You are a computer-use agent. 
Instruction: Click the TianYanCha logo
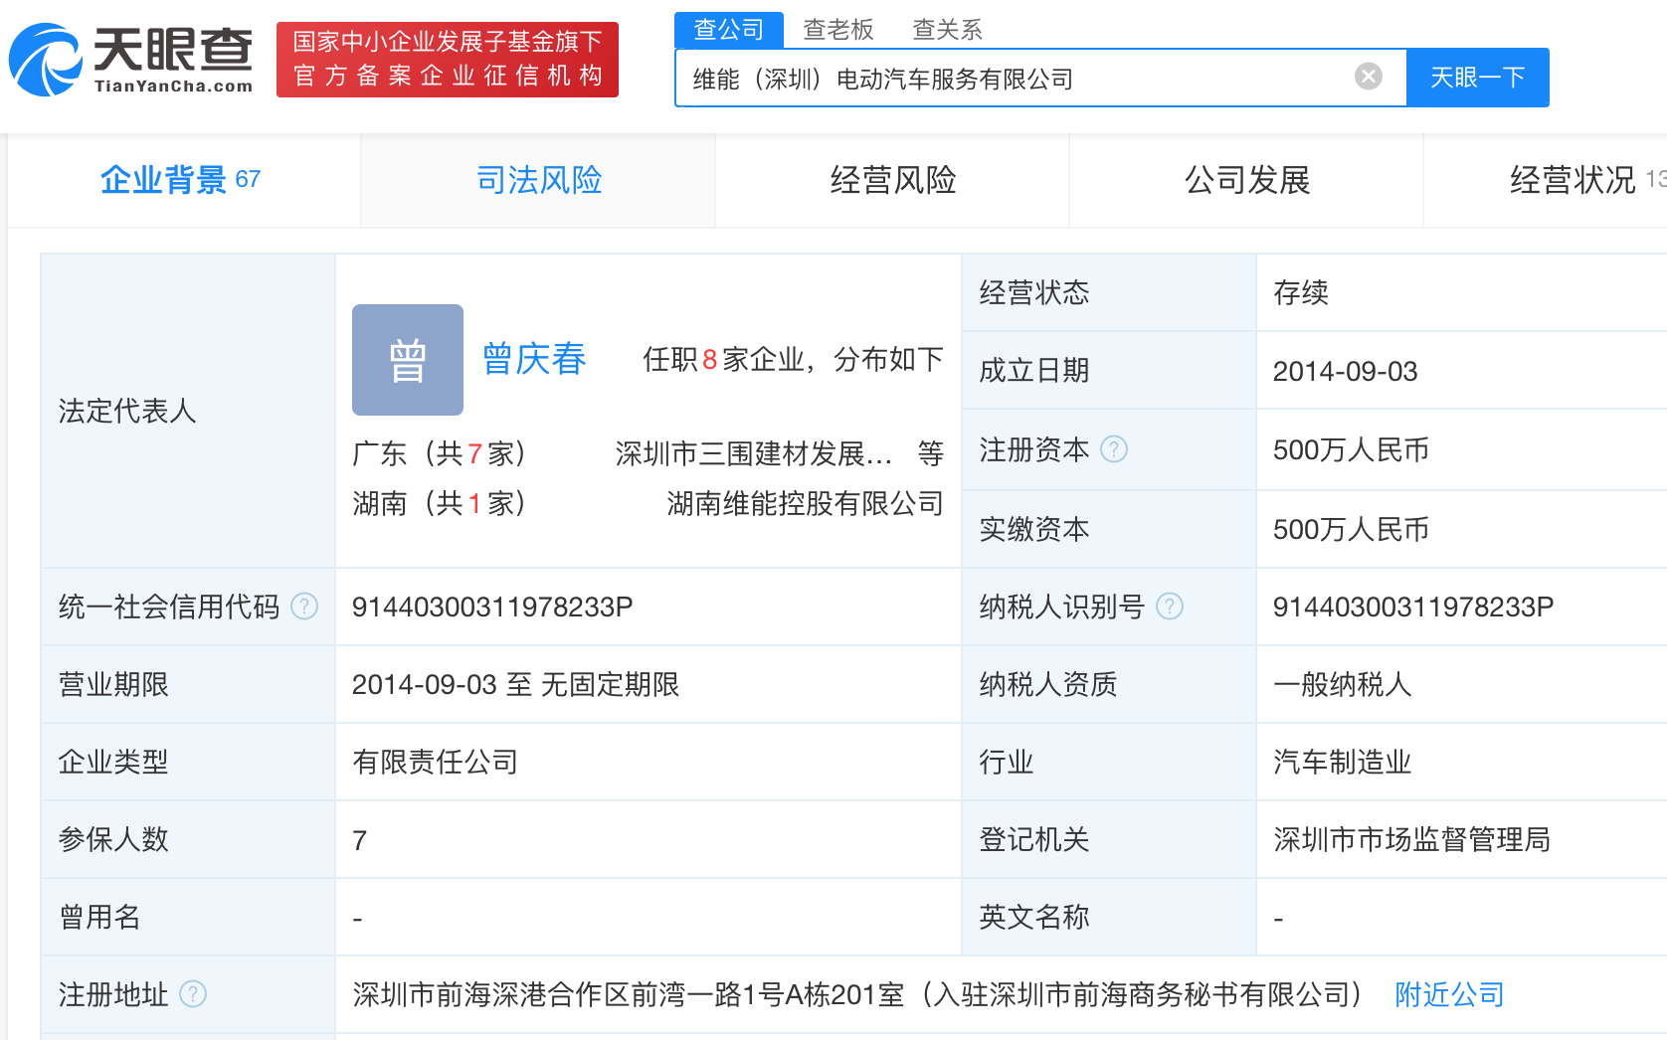click(x=131, y=60)
